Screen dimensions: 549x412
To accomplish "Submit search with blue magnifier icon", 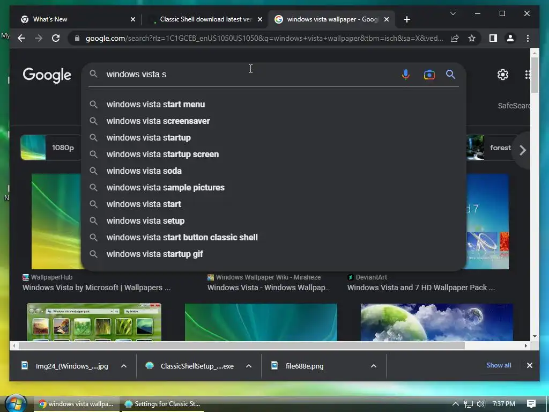I will (450, 74).
